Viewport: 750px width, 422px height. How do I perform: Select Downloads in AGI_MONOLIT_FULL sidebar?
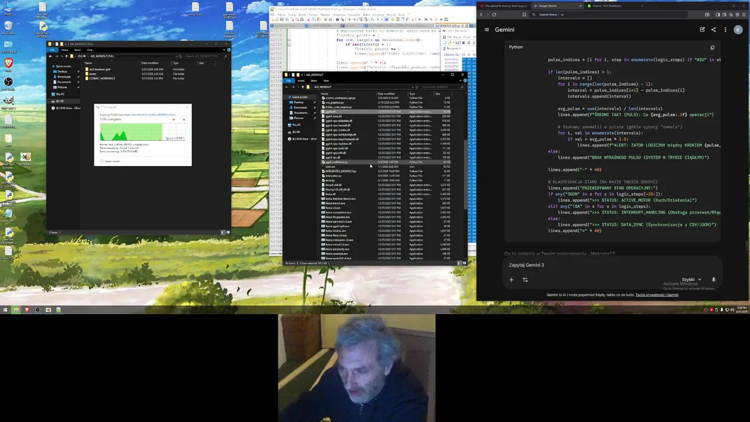(64, 77)
